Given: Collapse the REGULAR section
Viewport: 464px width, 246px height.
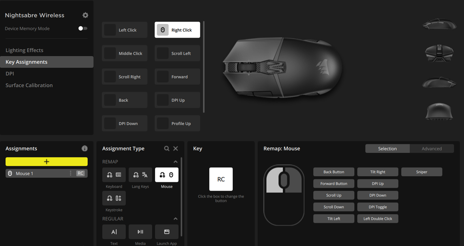Looking at the screenshot, I should [x=175, y=219].
